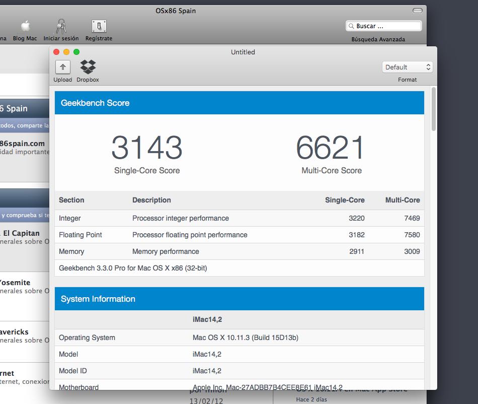This screenshot has height=404, width=478.
Task: Select the multi-core score 6621
Action: [331, 148]
